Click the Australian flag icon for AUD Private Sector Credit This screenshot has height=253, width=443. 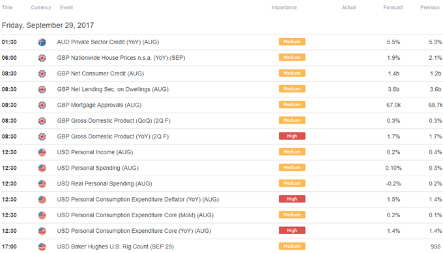(x=42, y=42)
